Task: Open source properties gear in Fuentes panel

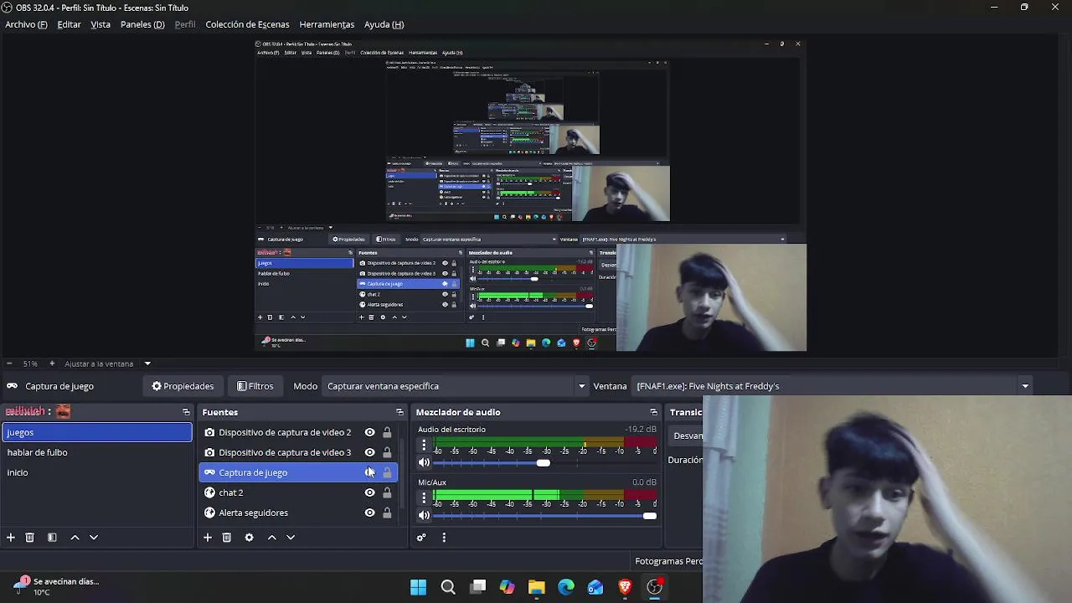Action: [249, 538]
